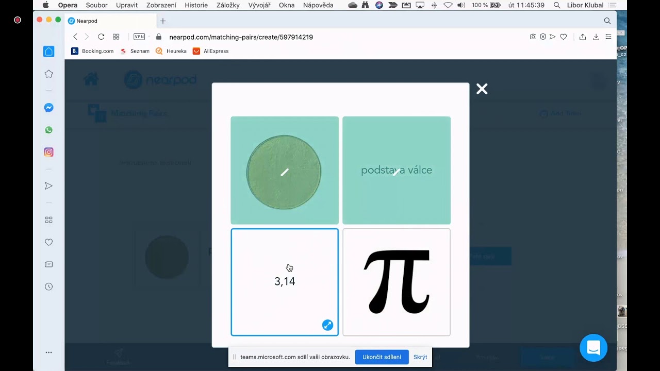Open the chat support bubble
Screen dimensions: 660x371
(x=593, y=348)
